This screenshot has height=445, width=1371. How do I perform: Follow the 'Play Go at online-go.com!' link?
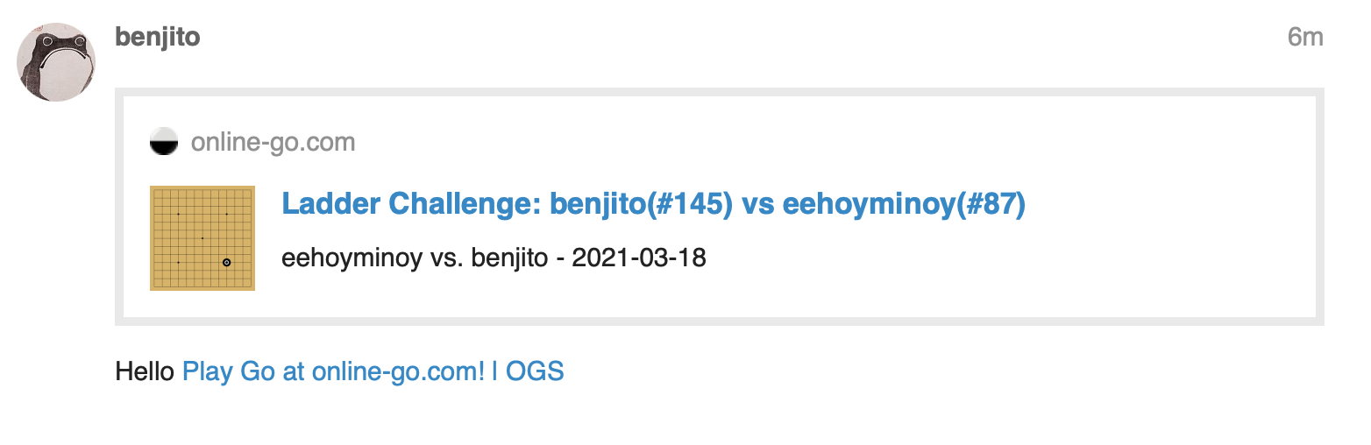coord(333,371)
